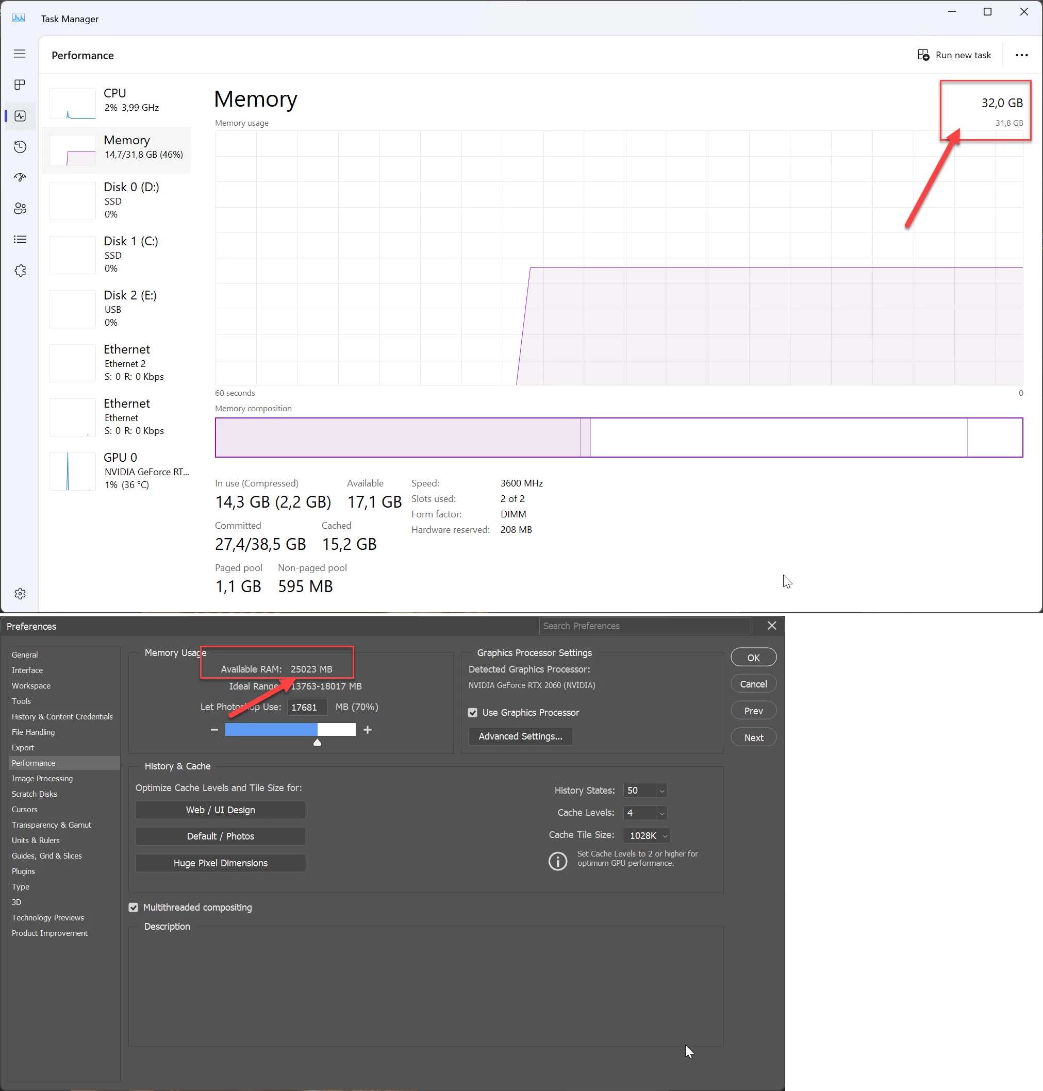Toggle Use Graphics Processor checkbox
1043x1091 pixels.
coord(473,713)
